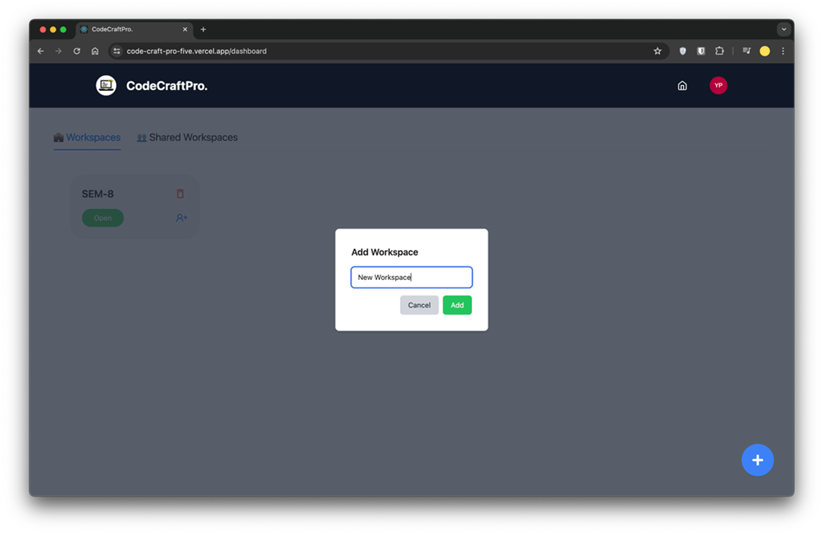
Task: Open the SEM-8 workspace
Action: pos(103,218)
